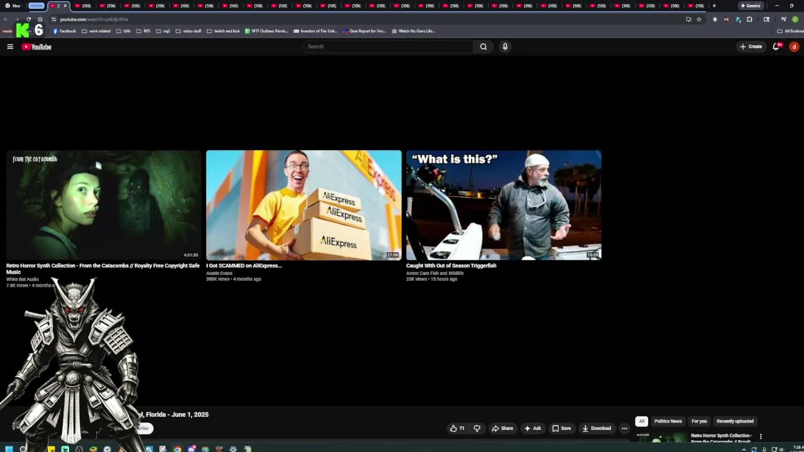Select the Recently uploaded filter chip
Viewport: 804px width, 452px height.
click(735, 421)
